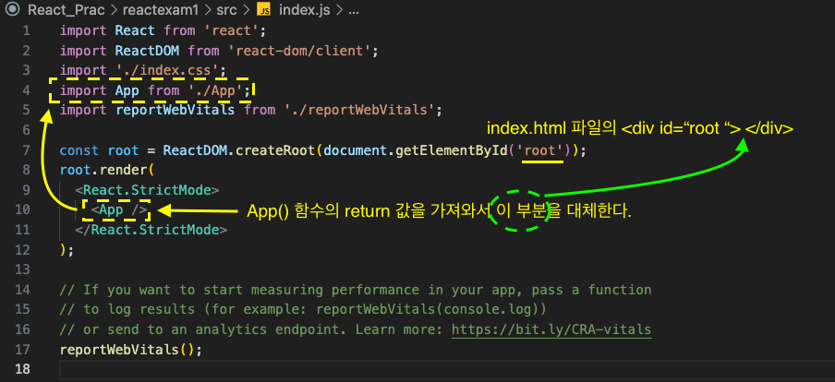Click line number 17 in the gutter
This screenshot has width=835, height=382.
tap(23, 350)
